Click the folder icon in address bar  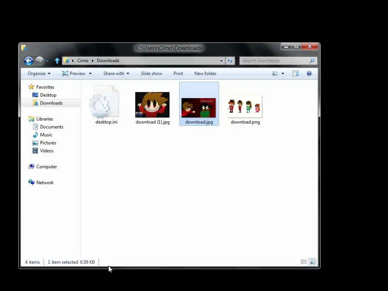pyautogui.click(x=66, y=61)
